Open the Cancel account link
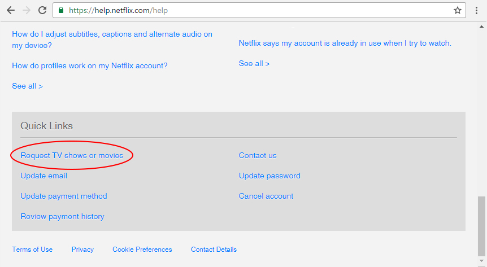 click(266, 196)
